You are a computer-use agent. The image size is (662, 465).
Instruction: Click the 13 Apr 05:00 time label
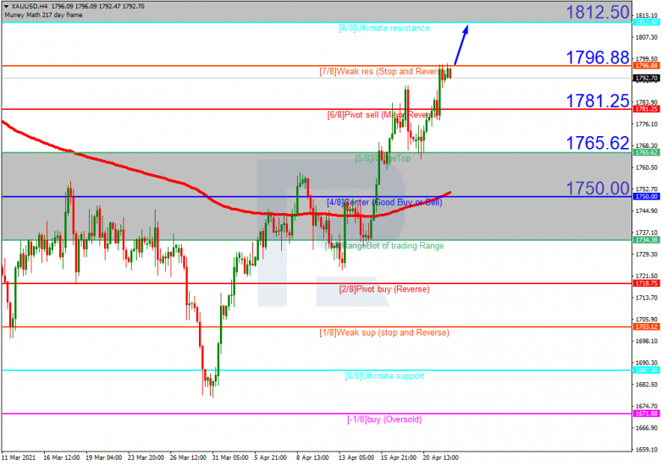356,458
